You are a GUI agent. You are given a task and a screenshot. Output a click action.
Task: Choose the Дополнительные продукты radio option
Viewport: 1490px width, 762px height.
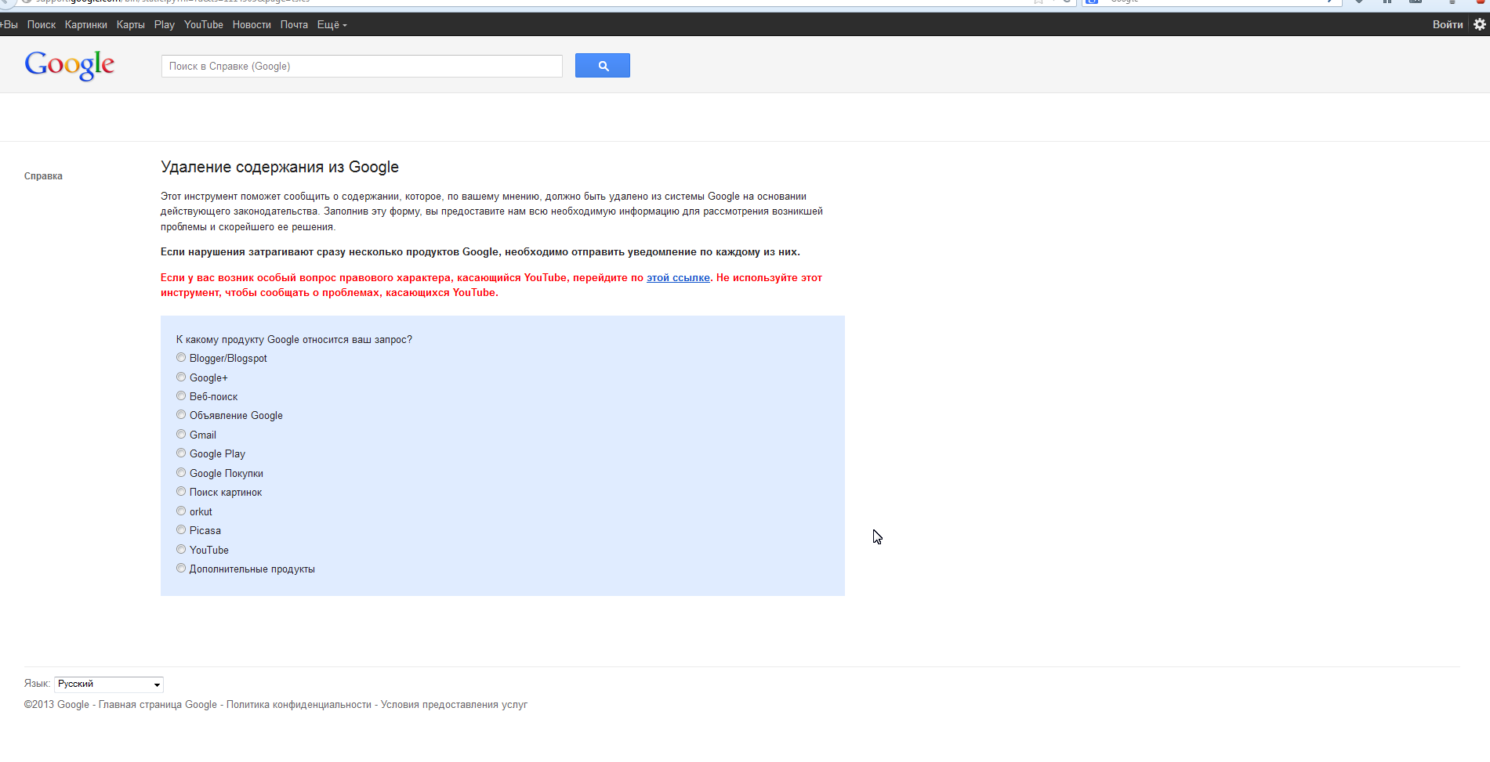pyautogui.click(x=181, y=569)
